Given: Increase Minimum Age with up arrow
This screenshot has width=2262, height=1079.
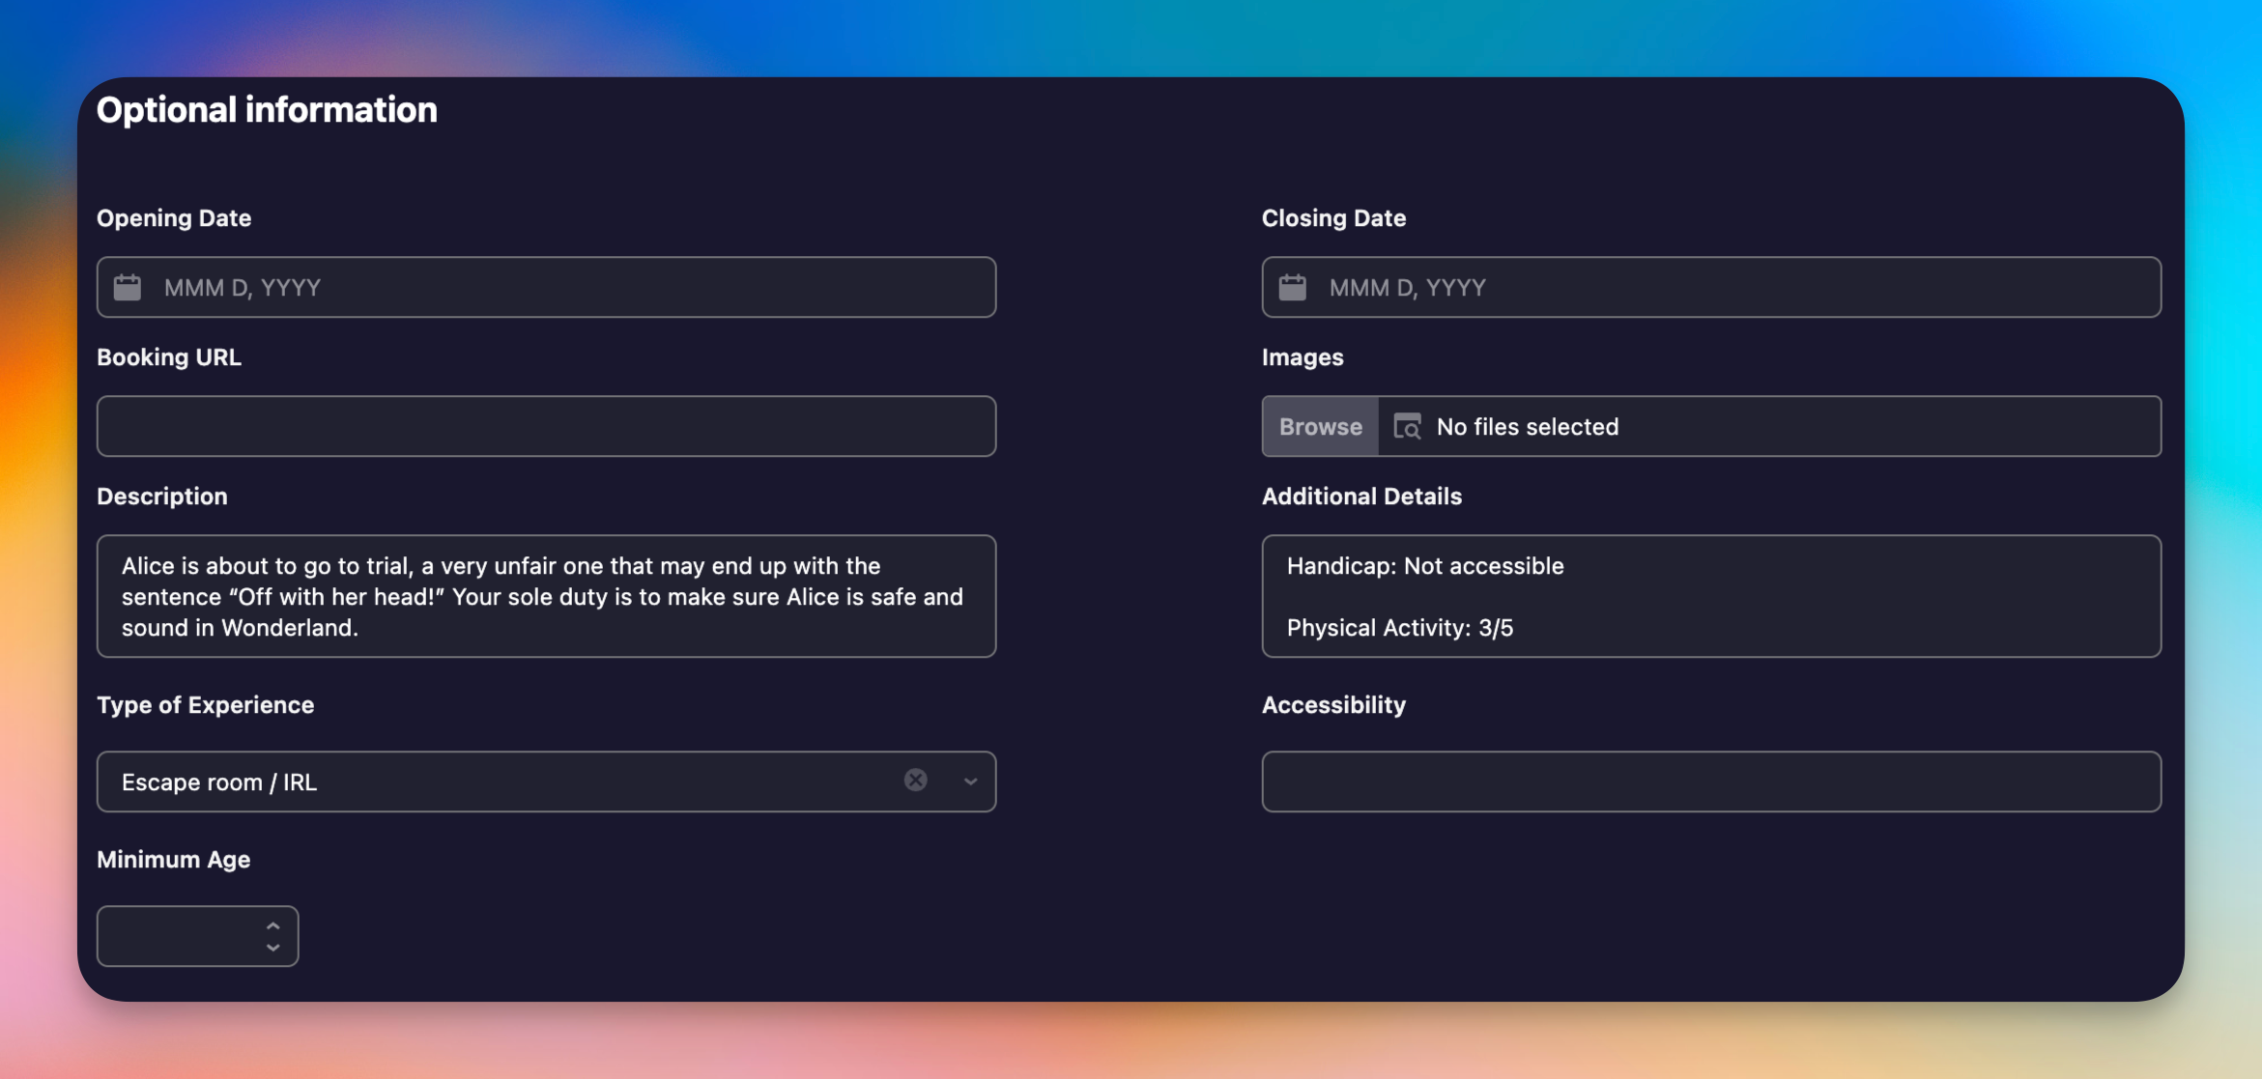Looking at the screenshot, I should pyautogui.click(x=273, y=925).
